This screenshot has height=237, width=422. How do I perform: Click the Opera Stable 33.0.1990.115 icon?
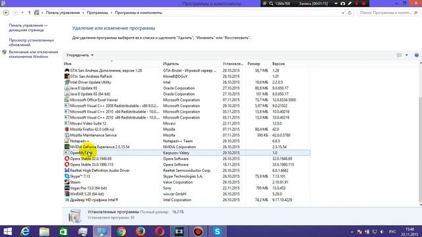pyautogui.click(x=67, y=165)
